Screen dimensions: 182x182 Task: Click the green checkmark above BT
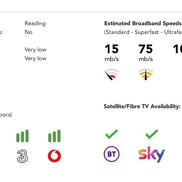point(112,134)
